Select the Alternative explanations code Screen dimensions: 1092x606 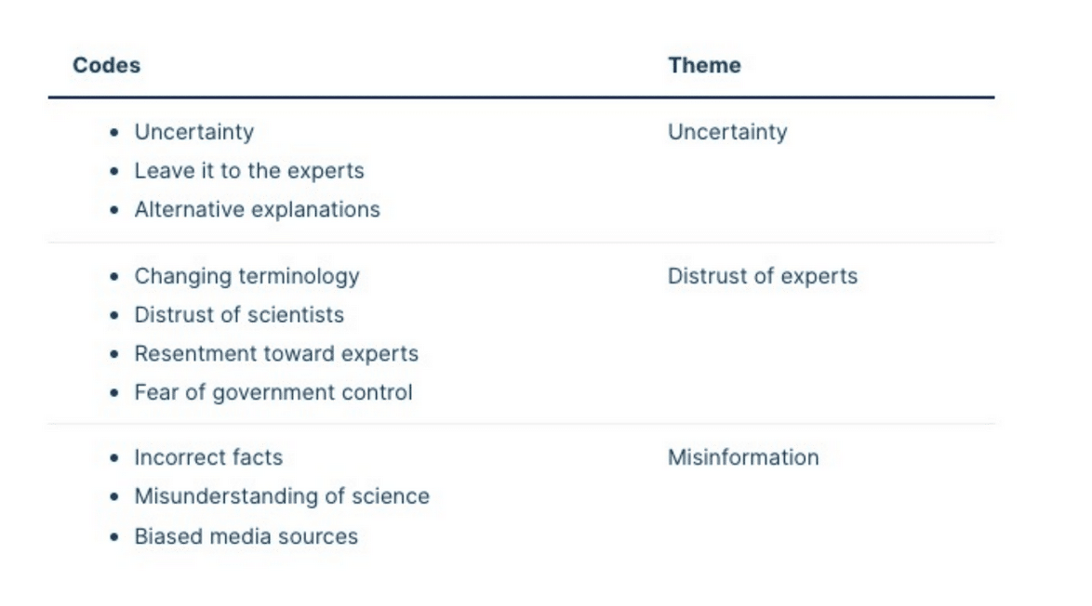click(257, 210)
